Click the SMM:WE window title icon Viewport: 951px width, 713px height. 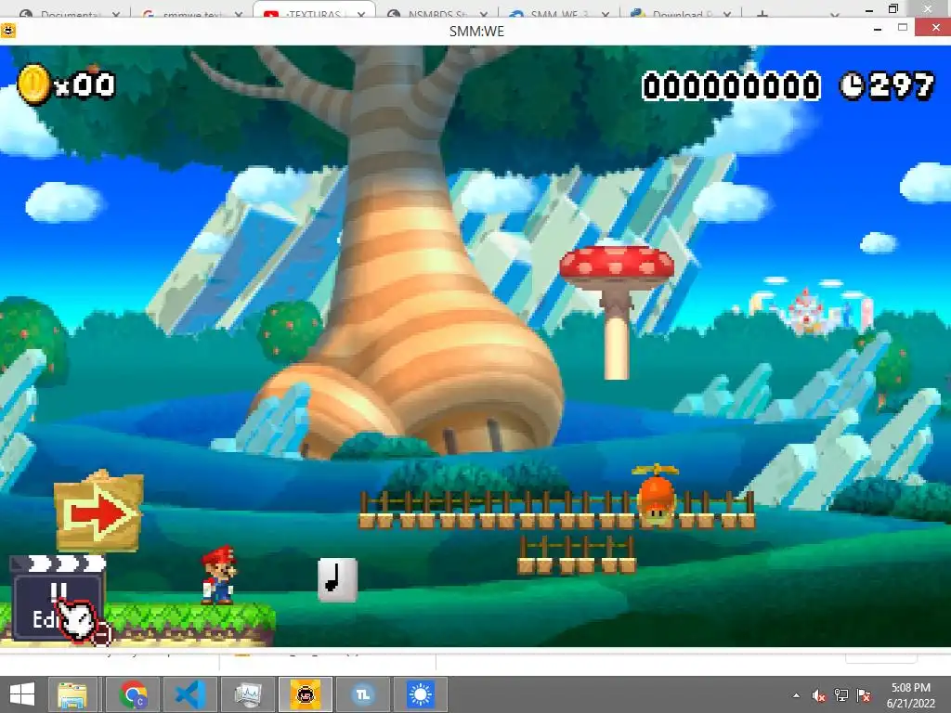(8, 31)
